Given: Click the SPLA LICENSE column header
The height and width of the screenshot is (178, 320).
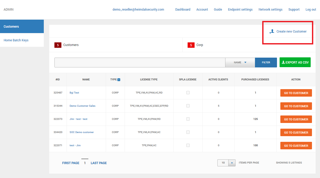Looking at the screenshot, I should [x=188, y=80].
